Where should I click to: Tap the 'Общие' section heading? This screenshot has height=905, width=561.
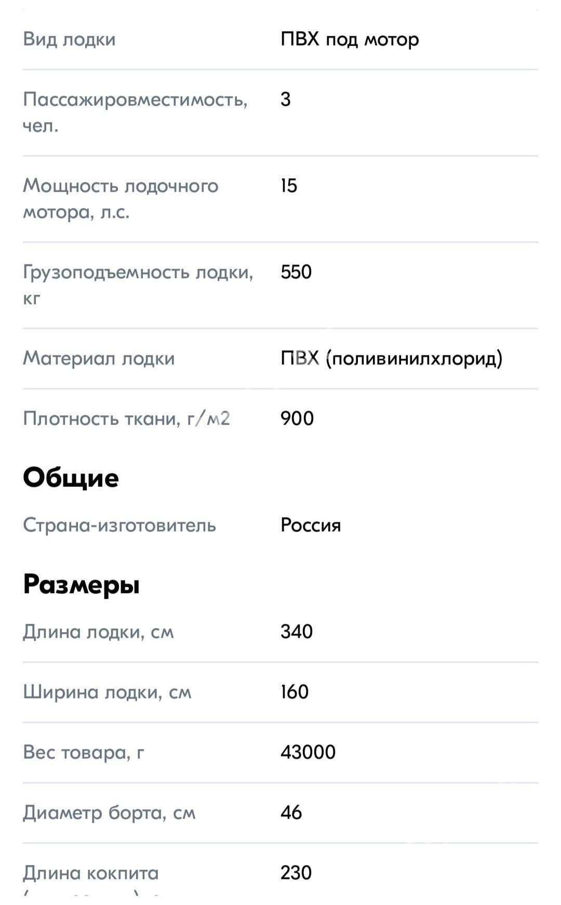(71, 478)
